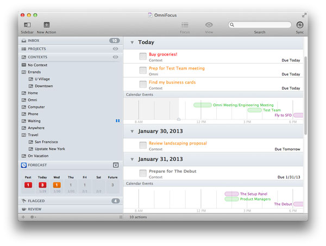Select the Anywhere context
326x246 pixels.
point(71,128)
